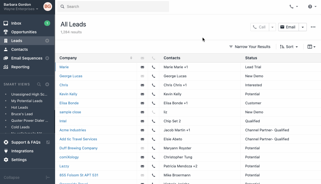This screenshot has width=321, height=184.
Task: Click phone icon for 855 Folsom St
Action: tap(154, 175)
